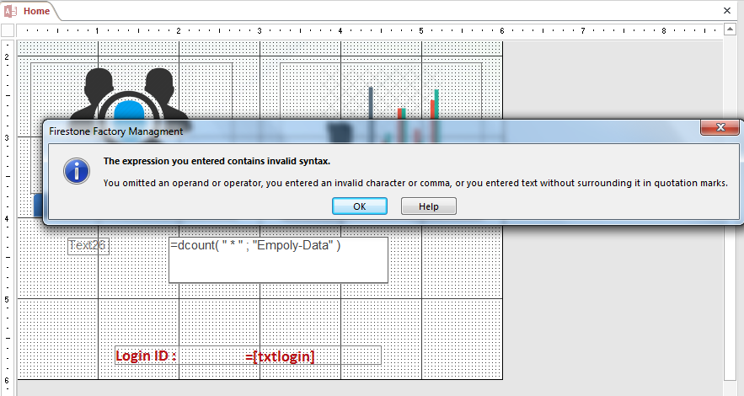
Task: Click the vertical ruler at 5 inch mark
Action: click(x=7, y=299)
